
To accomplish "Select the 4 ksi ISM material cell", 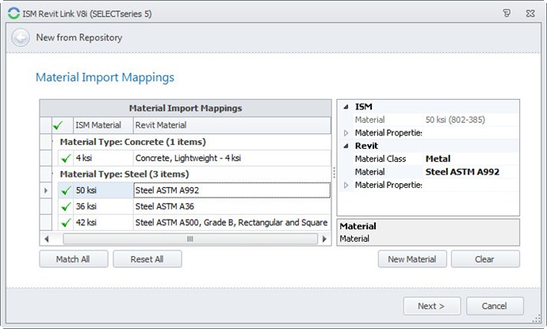I will pyautogui.click(x=103, y=158).
